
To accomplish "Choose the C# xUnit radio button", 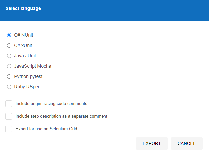I will [x=9, y=45].
